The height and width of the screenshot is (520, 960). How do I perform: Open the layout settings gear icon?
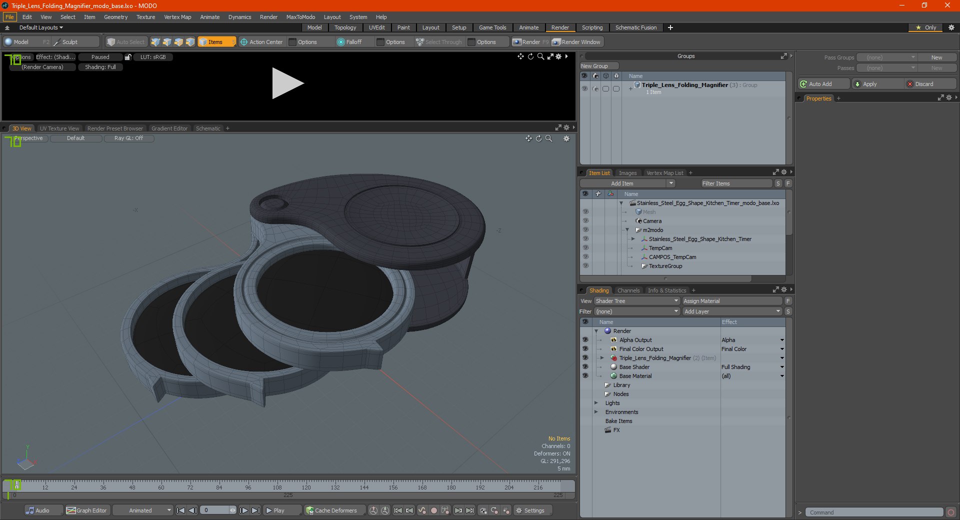click(x=951, y=27)
